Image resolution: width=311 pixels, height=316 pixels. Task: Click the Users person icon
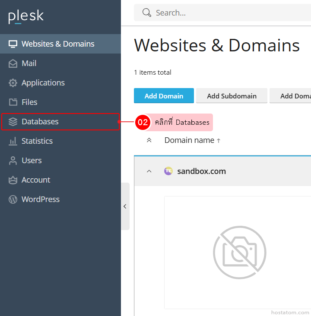point(13,161)
